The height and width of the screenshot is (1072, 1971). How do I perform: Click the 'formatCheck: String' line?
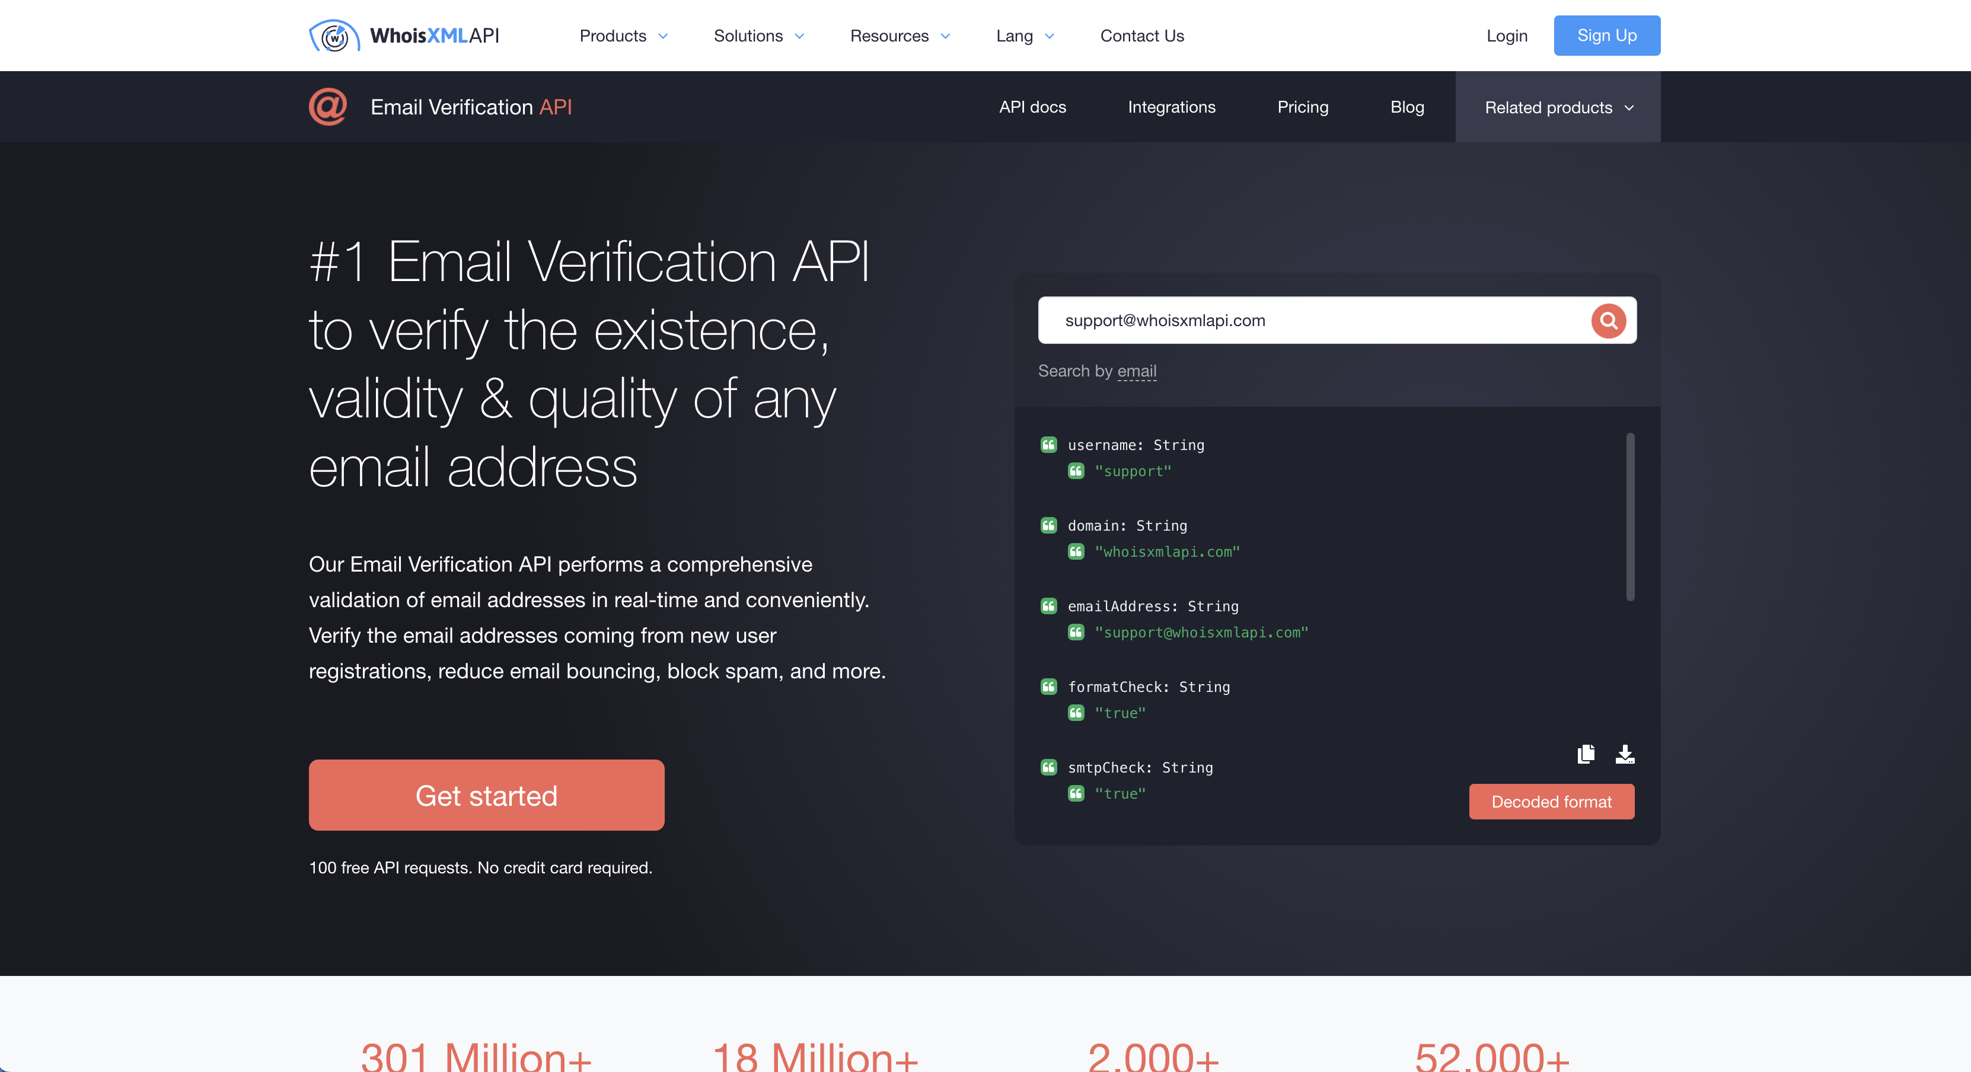(x=1149, y=687)
